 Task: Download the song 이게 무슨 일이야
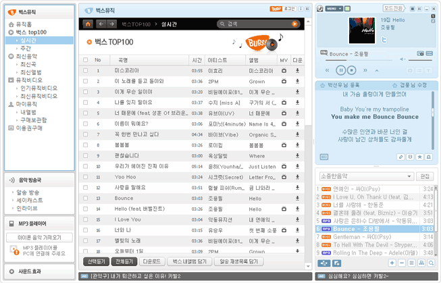pos(297,92)
